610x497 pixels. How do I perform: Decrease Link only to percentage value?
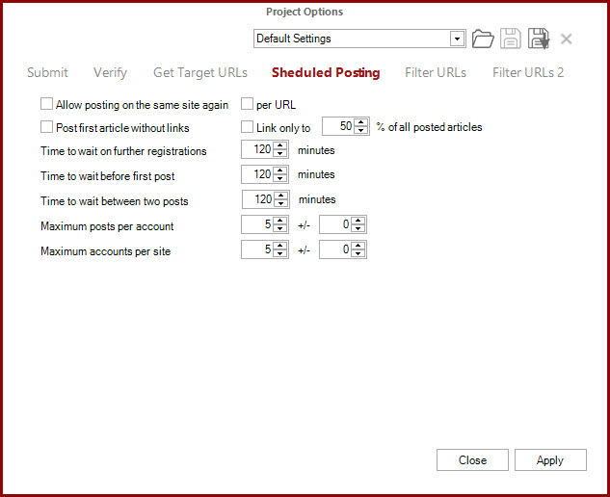pos(361,130)
